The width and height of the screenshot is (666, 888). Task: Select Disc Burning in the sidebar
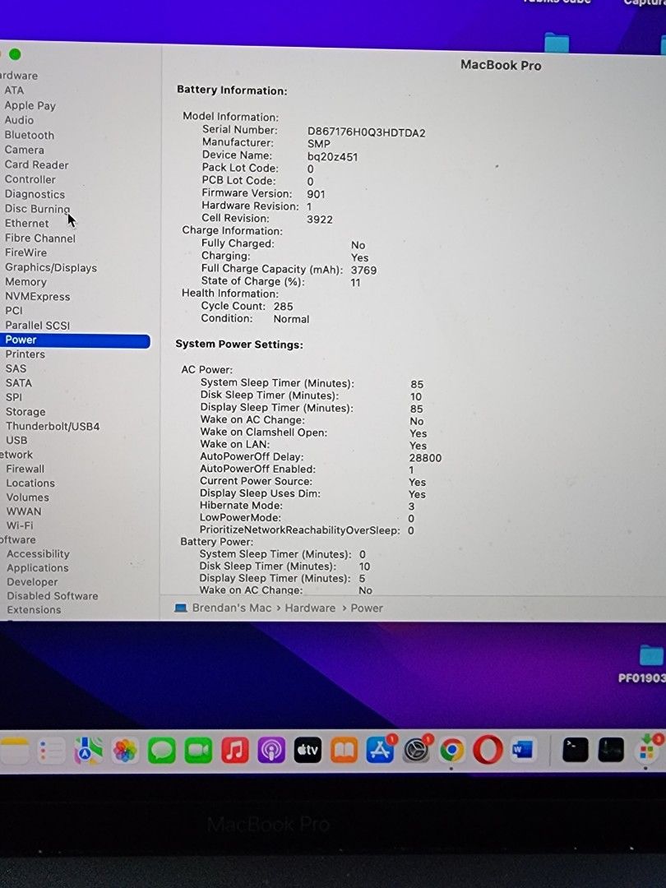(37, 208)
